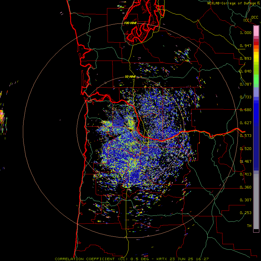Click the 0.680 scale value
The height and width of the screenshot is (261, 261).
pos(246,110)
